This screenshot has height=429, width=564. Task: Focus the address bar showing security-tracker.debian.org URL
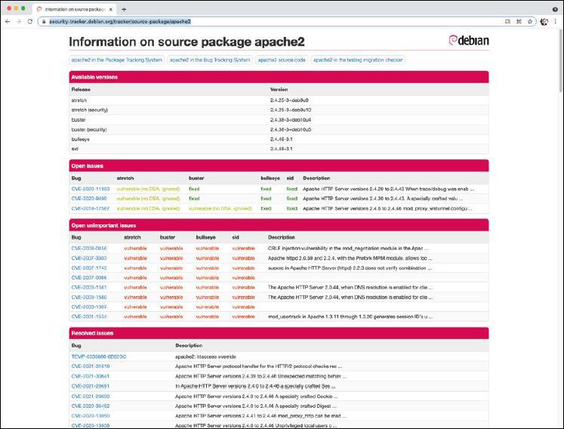click(x=273, y=22)
